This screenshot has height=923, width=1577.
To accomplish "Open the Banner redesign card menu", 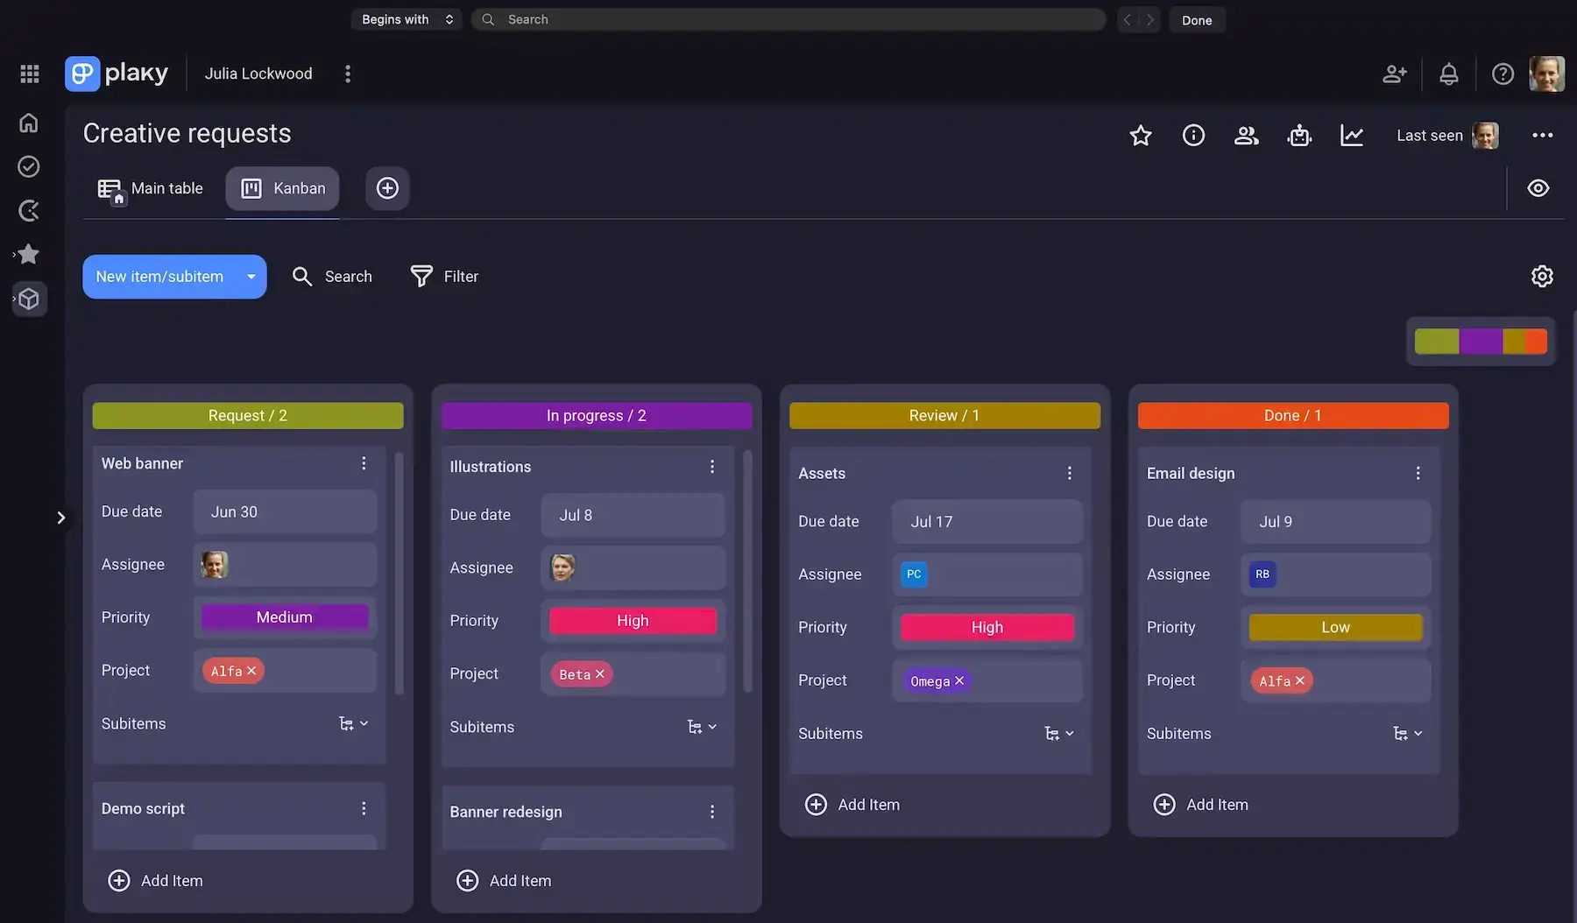I will [x=712, y=812].
